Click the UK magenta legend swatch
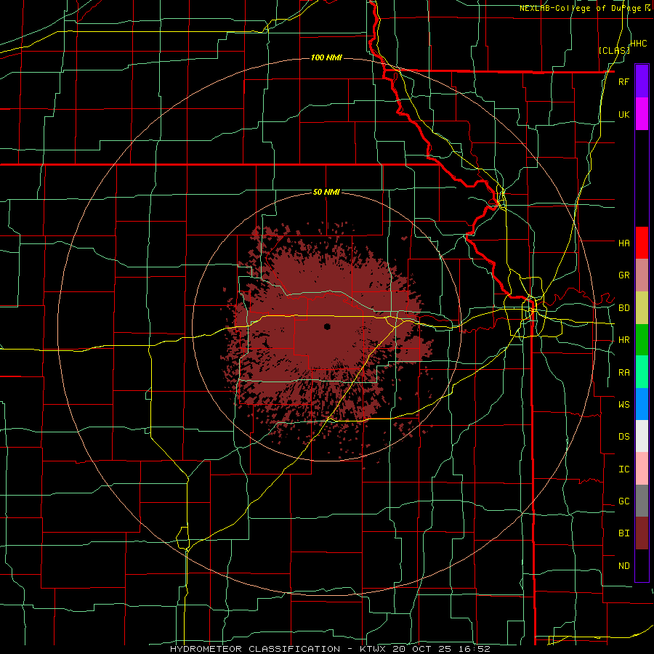This screenshot has width=654, height=654. click(x=642, y=114)
